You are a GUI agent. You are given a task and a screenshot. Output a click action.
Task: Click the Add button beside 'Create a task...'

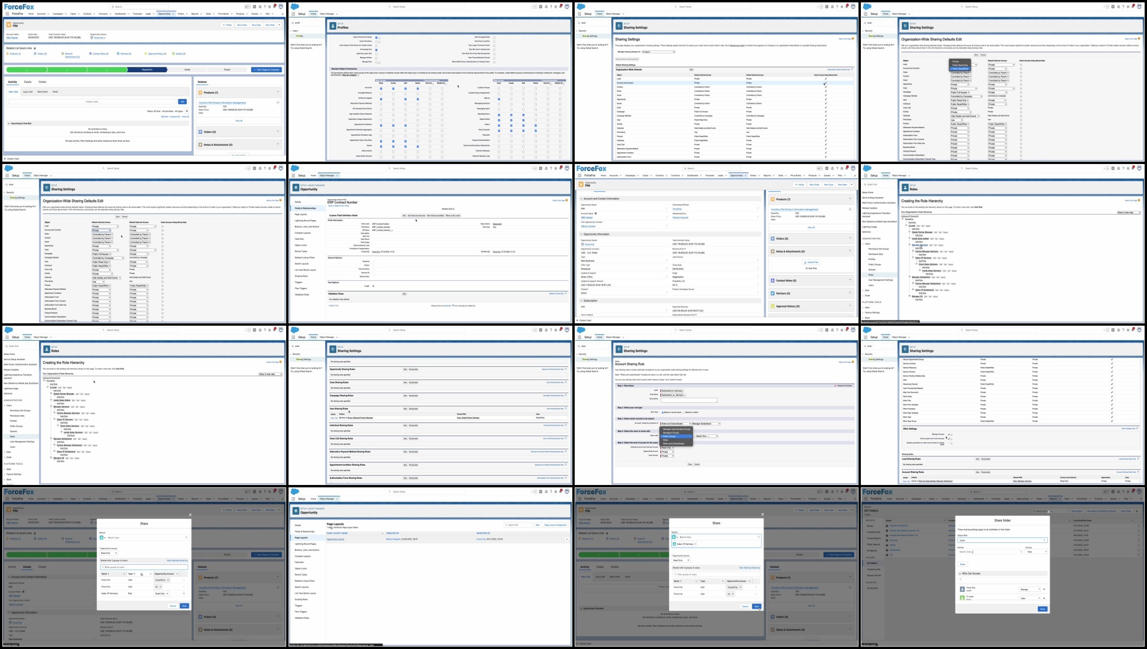pos(183,102)
